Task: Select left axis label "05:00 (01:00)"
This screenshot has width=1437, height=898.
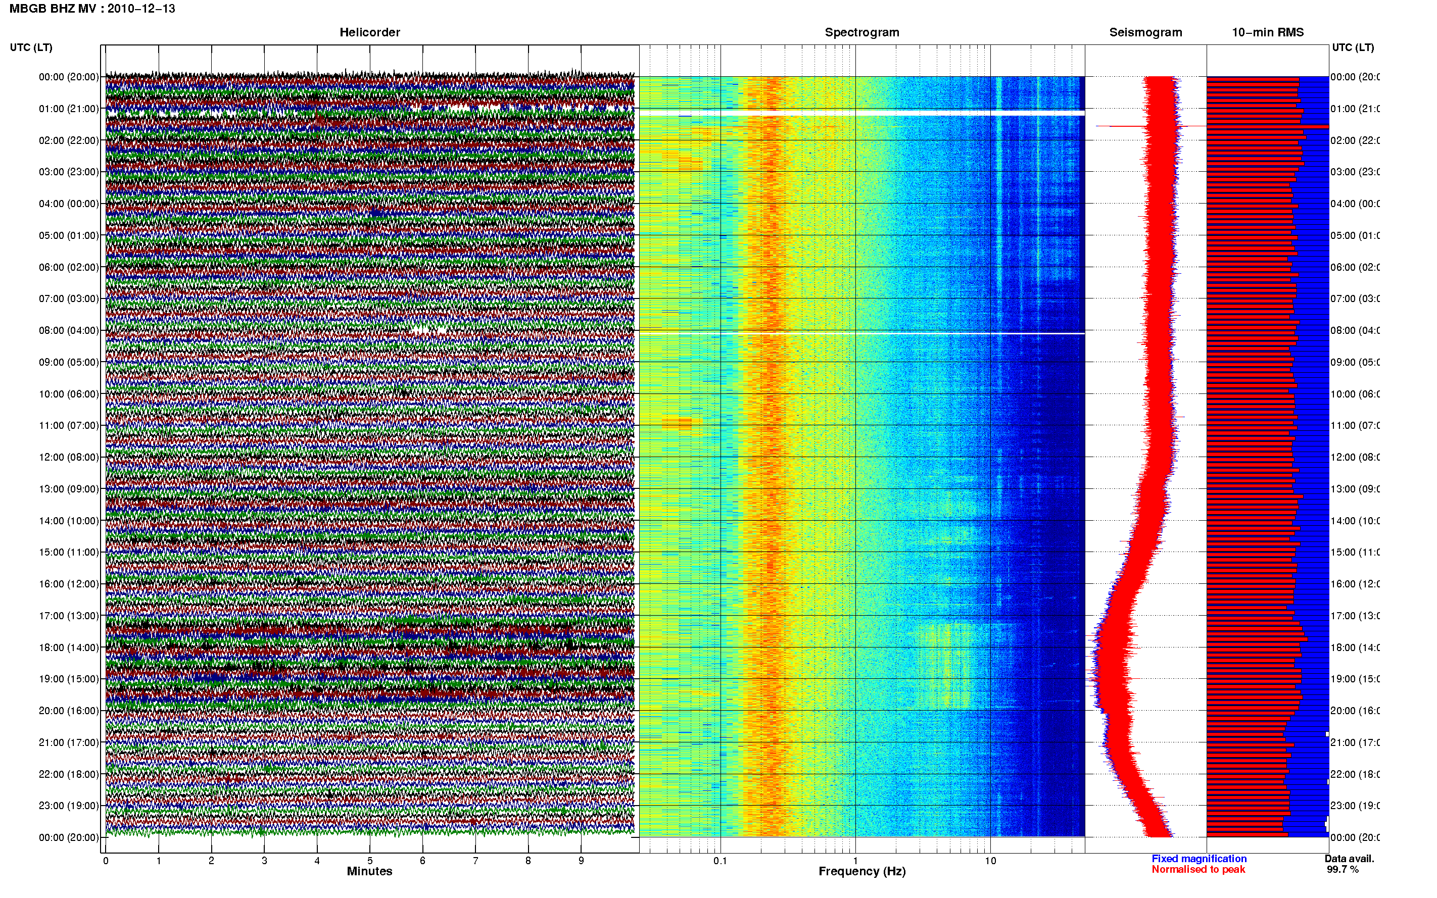Action: [x=69, y=235]
